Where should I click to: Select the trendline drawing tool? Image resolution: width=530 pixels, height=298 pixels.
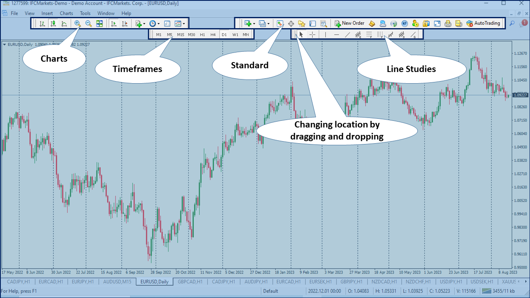click(x=347, y=35)
